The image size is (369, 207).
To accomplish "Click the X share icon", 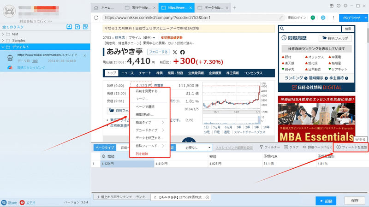I will click(175, 52).
